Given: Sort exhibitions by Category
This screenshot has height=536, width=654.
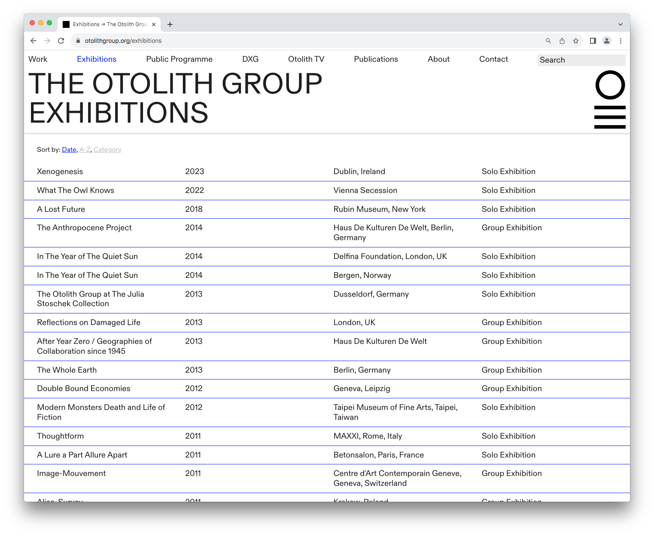Looking at the screenshot, I should tap(107, 150).
